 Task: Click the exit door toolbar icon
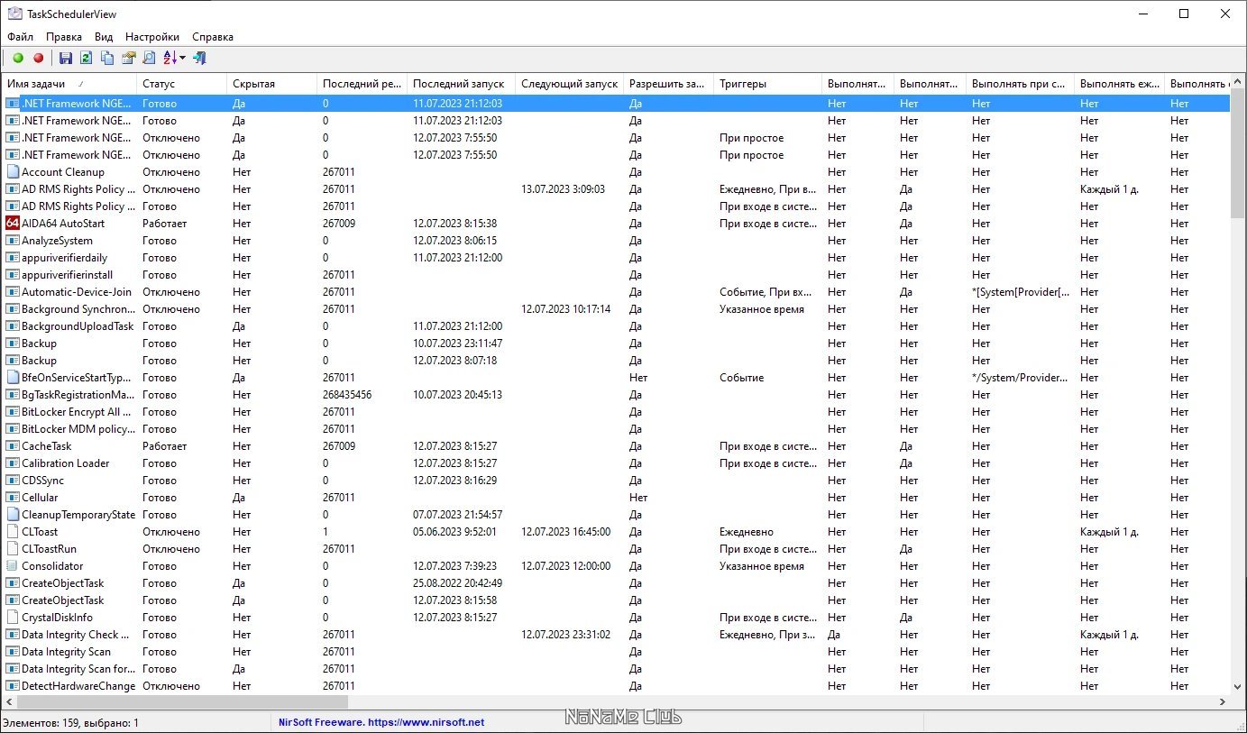tap(200, 59)
